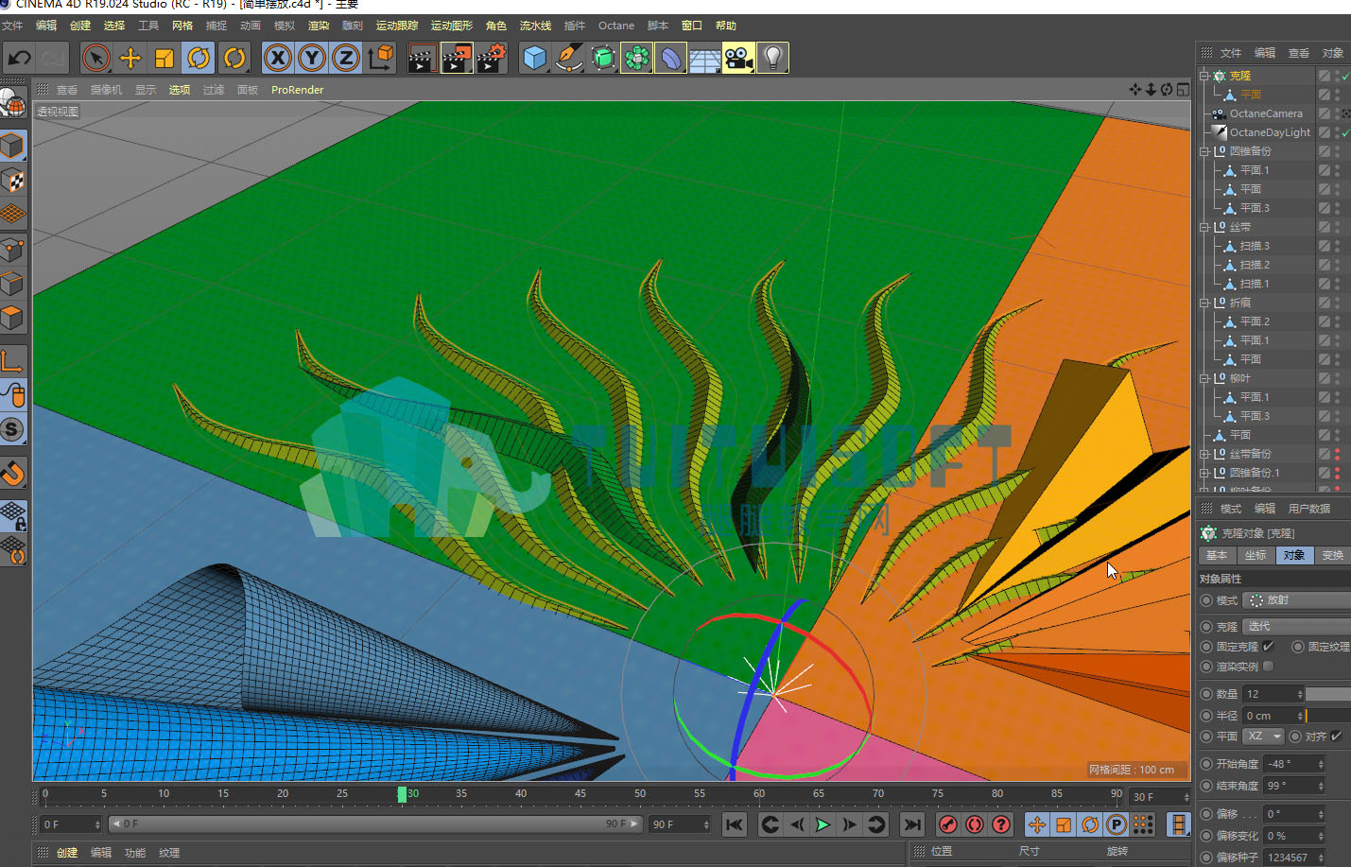Click the Play forward button
This screenshot has height=867, width=1351.
[x=823, y=824]
